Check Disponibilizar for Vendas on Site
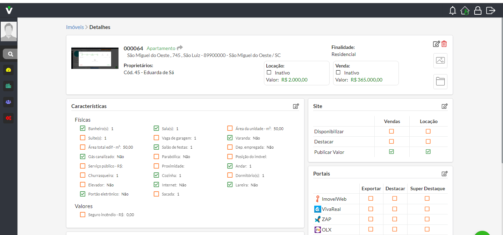 tap(391, 131)
